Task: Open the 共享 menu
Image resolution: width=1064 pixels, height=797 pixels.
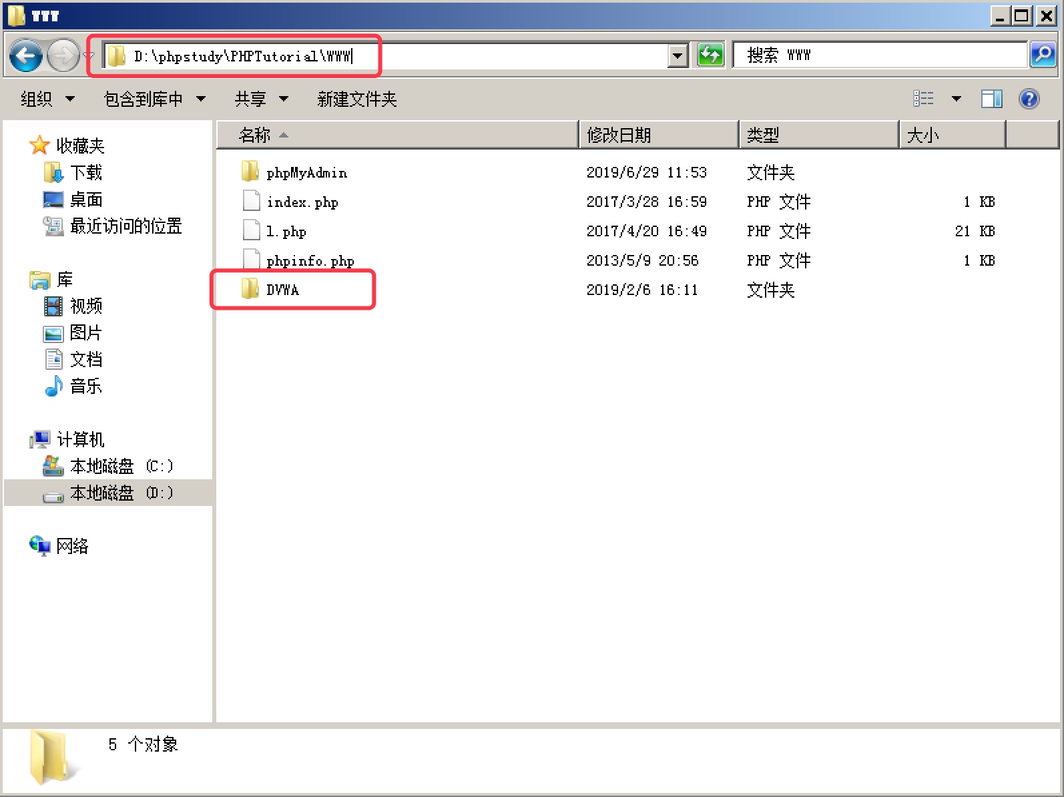Action: [x=261, y=99]
